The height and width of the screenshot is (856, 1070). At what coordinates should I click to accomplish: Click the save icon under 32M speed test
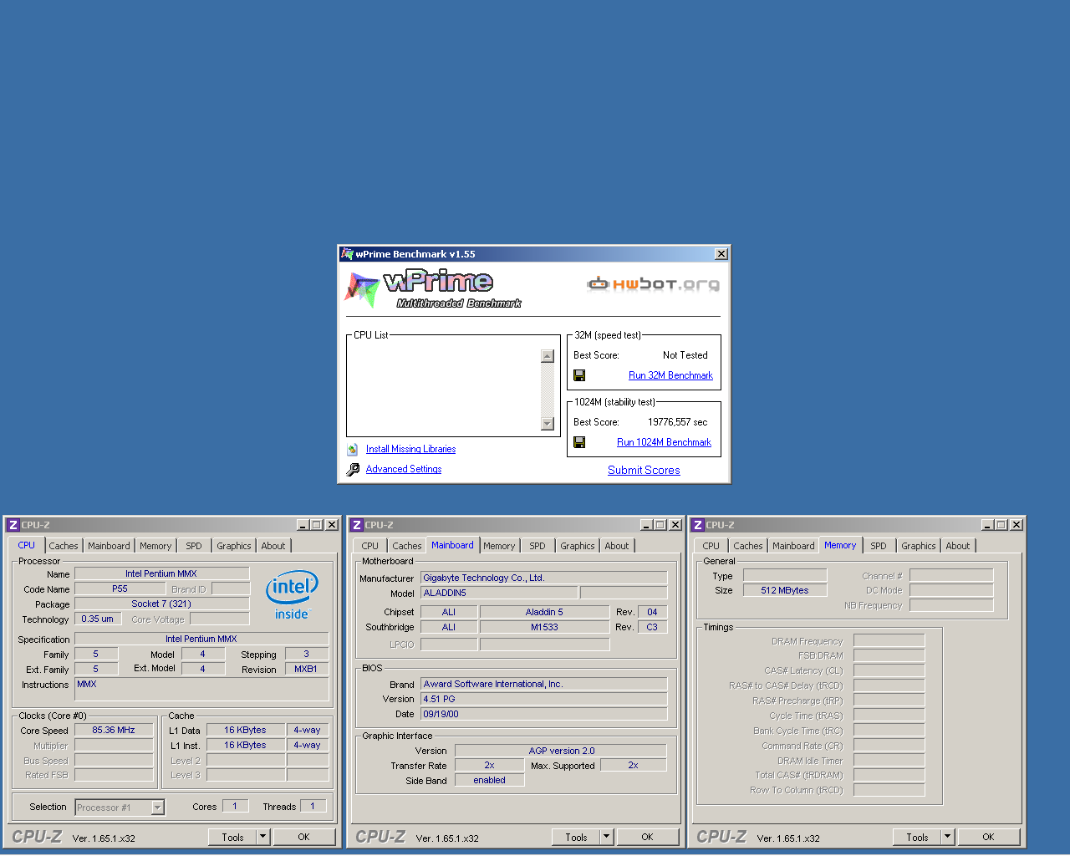coord(579,375)
